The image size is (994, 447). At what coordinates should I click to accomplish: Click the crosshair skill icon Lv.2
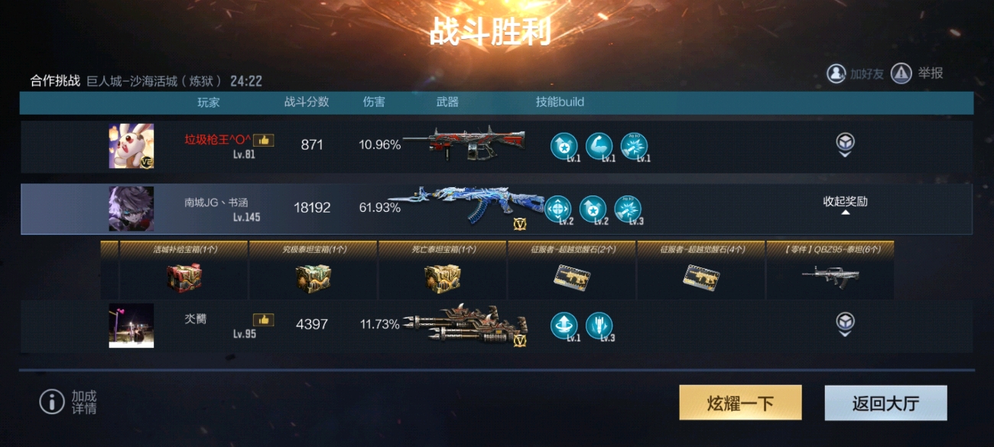[x=558, y=209]
